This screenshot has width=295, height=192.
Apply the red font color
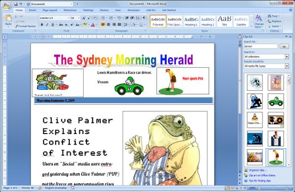tap(93, 25)
